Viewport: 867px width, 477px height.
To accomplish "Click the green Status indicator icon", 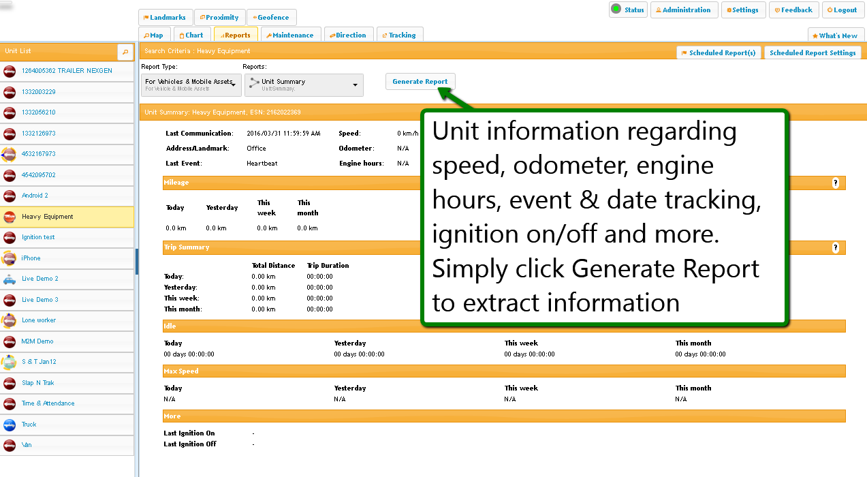I will point(616,10).
